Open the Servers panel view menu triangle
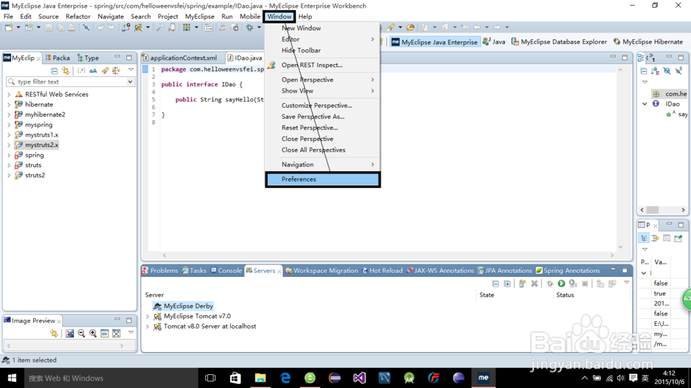 626,283
